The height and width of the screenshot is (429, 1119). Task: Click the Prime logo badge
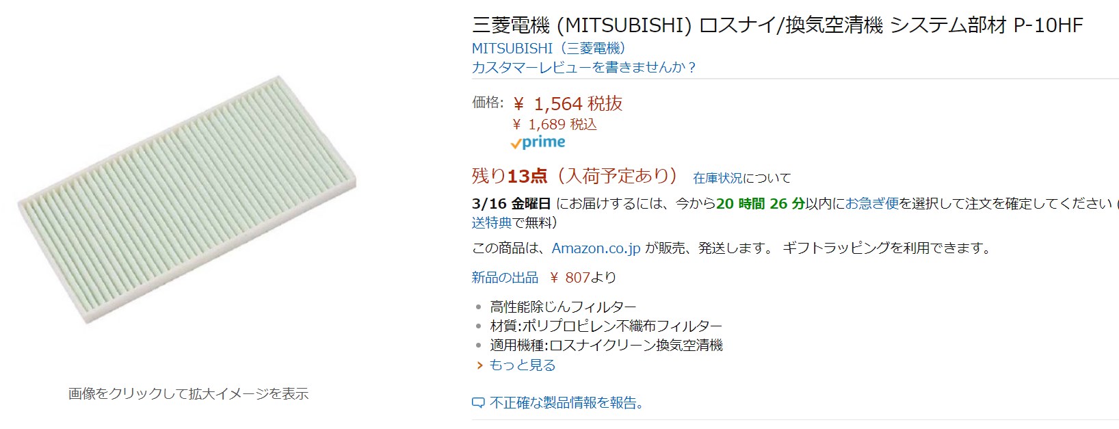pyautogui.click(x=538, y=142)
